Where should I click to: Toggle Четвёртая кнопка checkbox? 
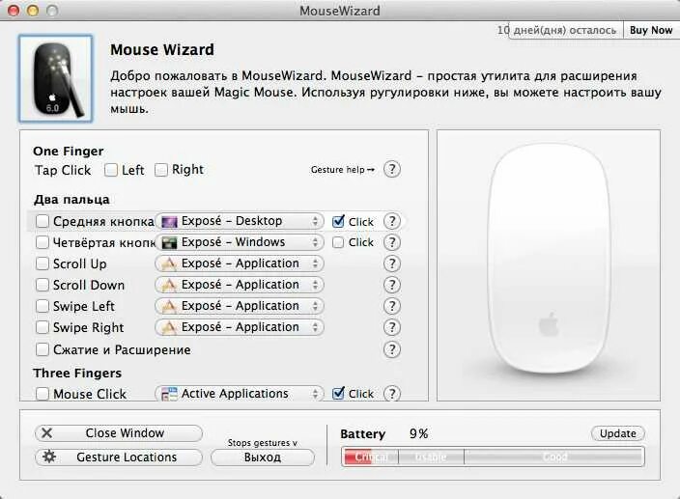pos(42,242)
